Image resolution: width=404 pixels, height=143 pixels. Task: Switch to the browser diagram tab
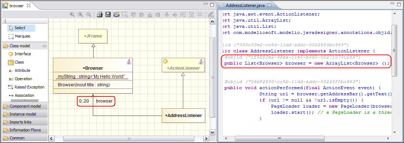tap(16, 5)
